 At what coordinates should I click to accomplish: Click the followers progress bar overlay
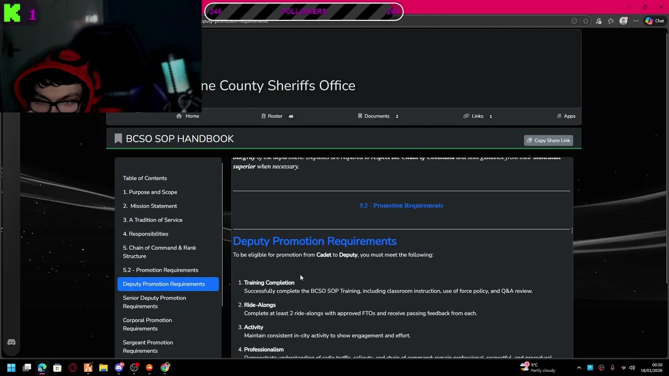tap(304, 11)
